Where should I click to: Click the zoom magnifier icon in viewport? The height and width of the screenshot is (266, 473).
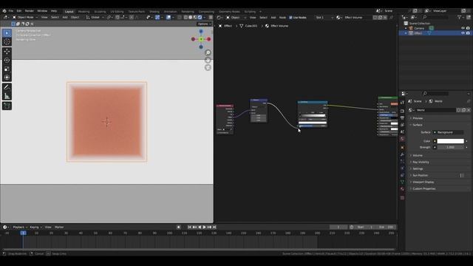[x=208, y=52]
